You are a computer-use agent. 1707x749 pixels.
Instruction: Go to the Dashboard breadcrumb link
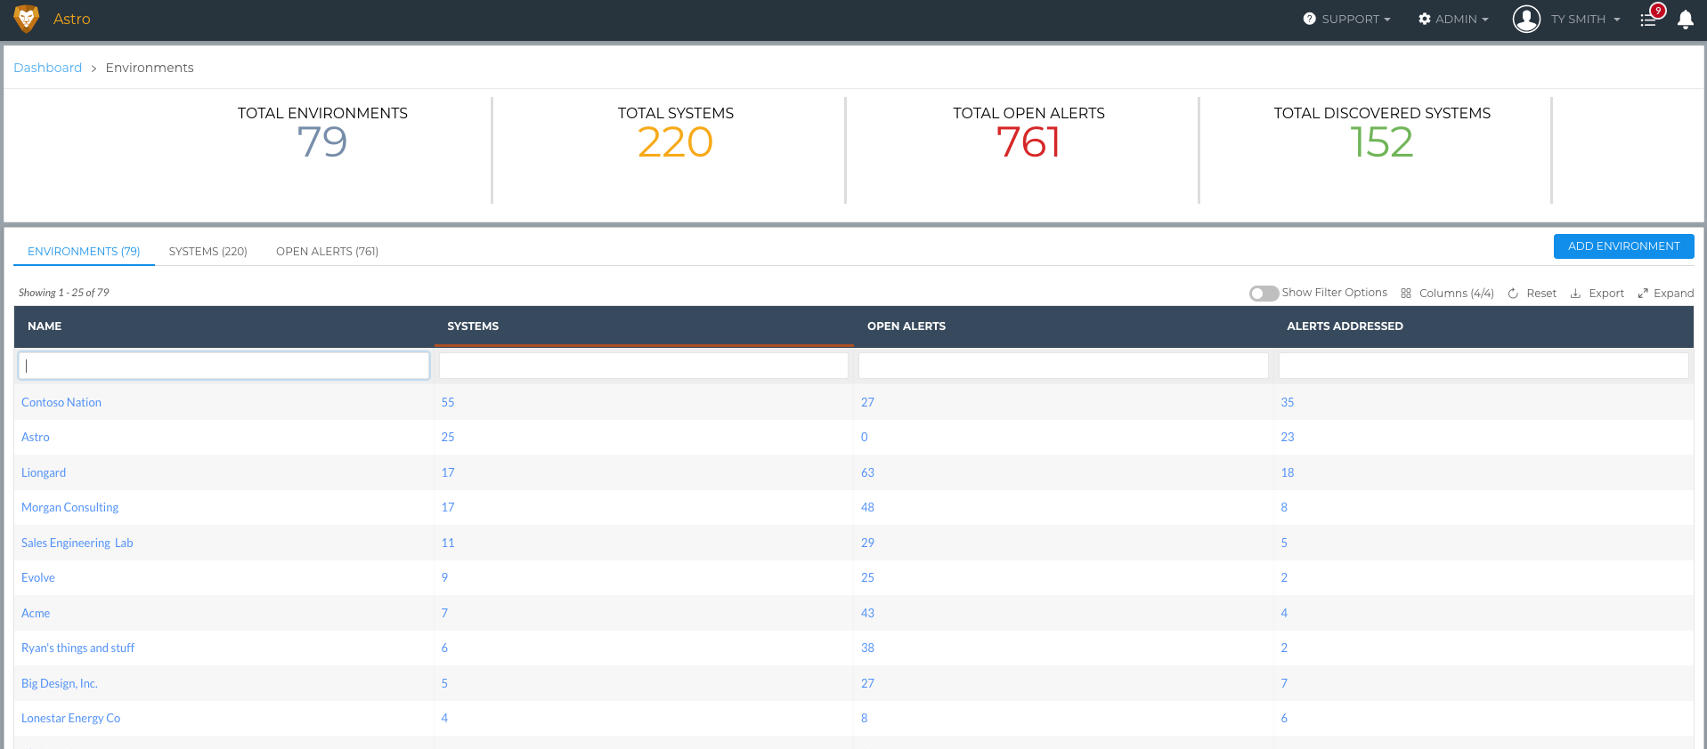click(x=48, y=68)
